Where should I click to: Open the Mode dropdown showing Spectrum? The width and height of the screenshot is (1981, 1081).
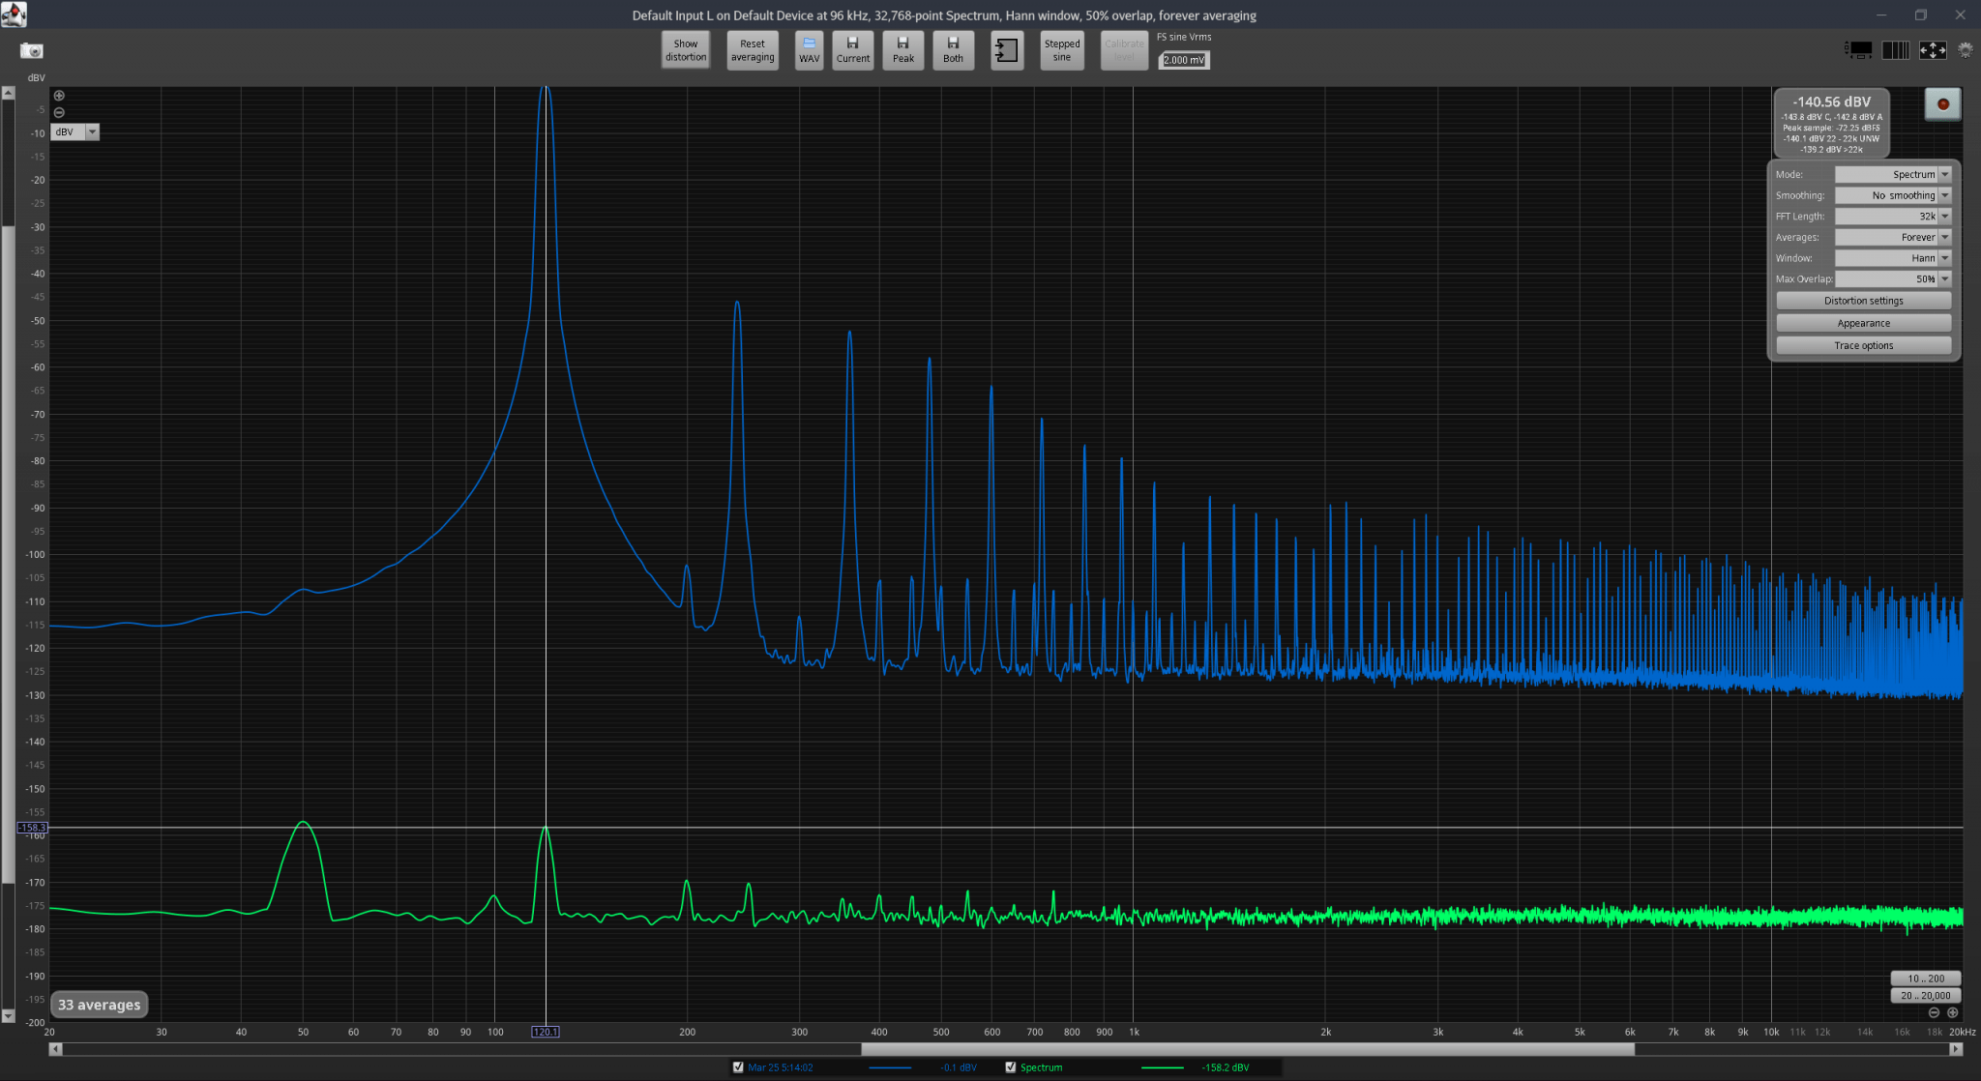(1893, 174)
